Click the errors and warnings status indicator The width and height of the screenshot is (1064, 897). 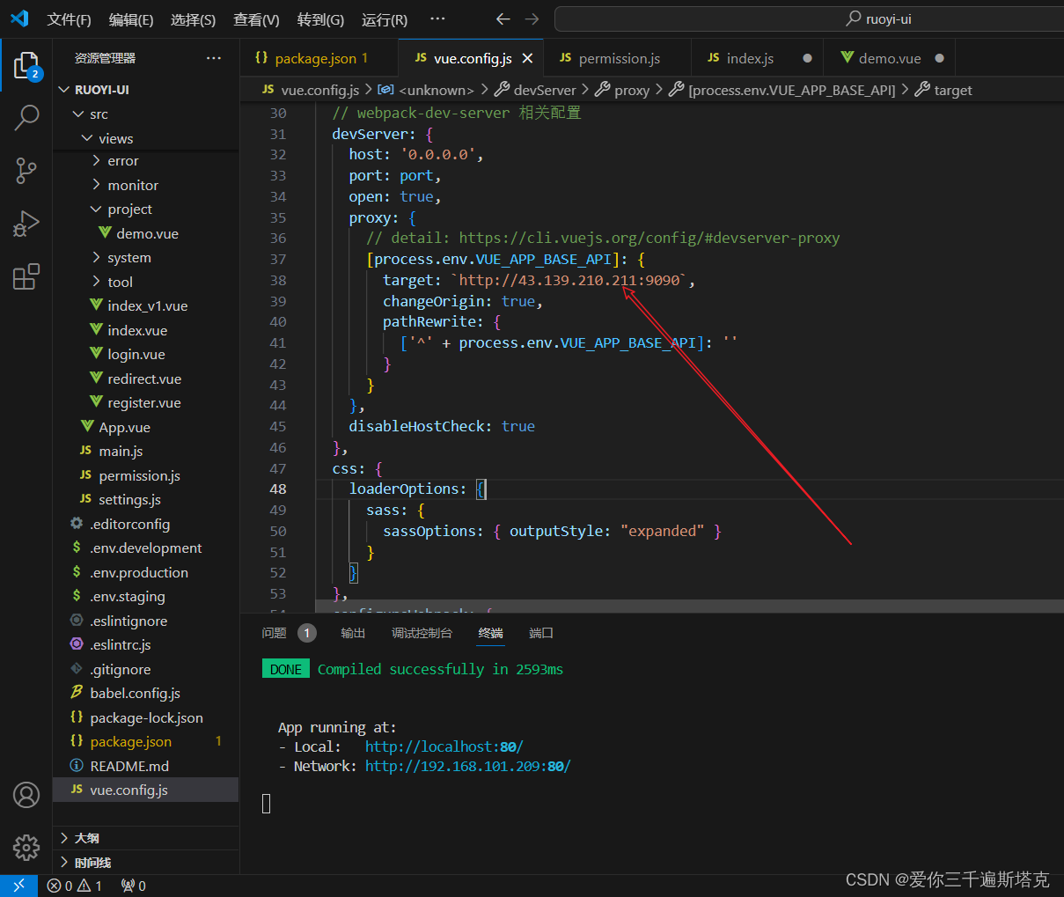[75, 886]
